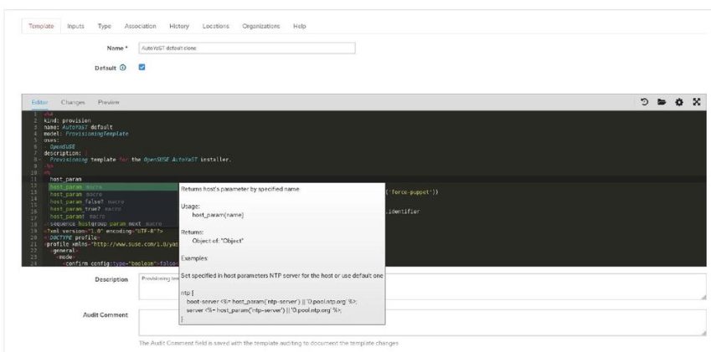This screenshot has width=711, height=352.
Task: Click the info icon beside Default
Action: 122,68
